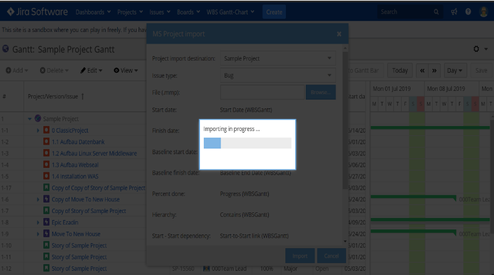Click the File (.mmp) input field
Viewport: 494px width, 275px height.
[262, 92]
